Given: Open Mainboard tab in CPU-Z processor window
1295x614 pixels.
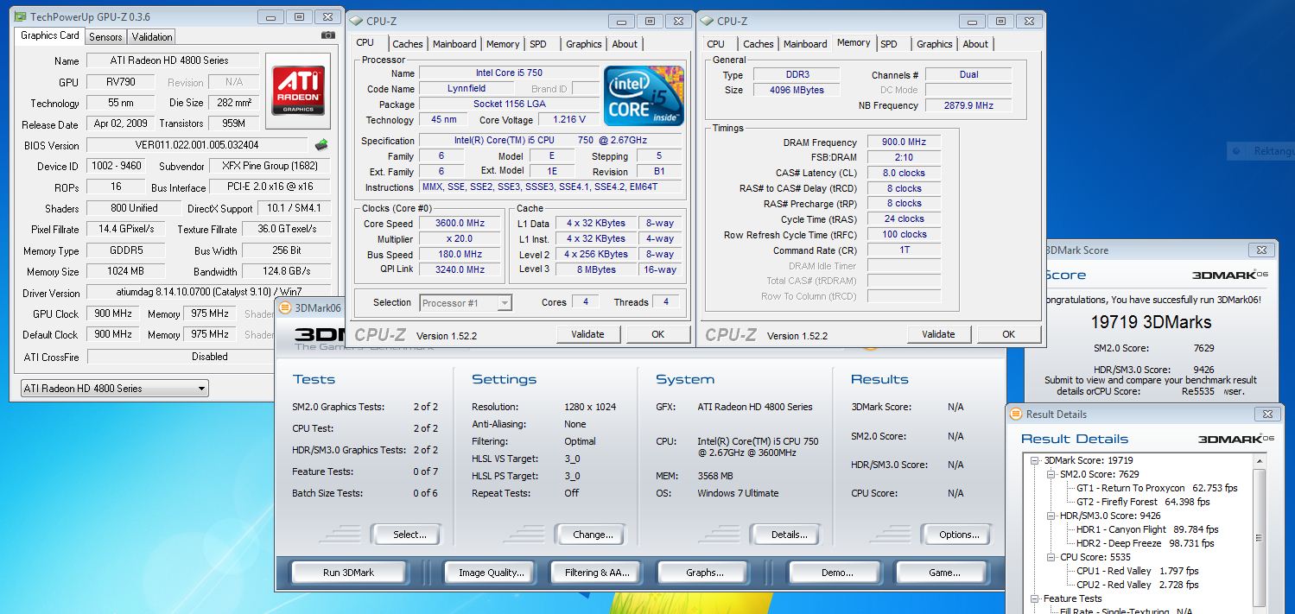Looking at the screenshot, I should point(454,44).
